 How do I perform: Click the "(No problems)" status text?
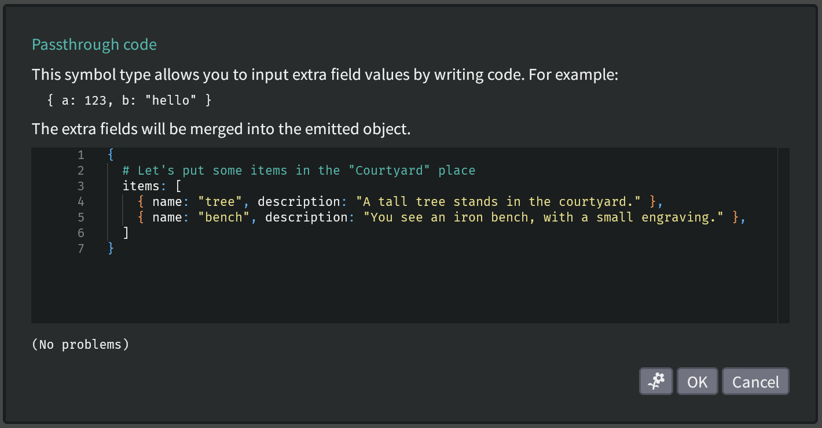click(80, 345)
